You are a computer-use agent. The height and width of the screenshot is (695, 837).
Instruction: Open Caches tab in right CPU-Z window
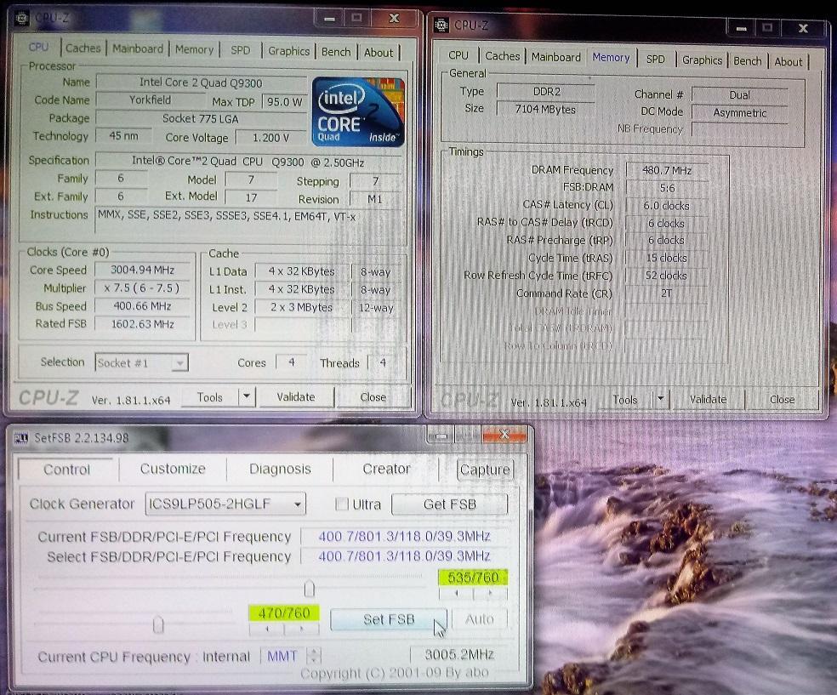click(503, 56)
